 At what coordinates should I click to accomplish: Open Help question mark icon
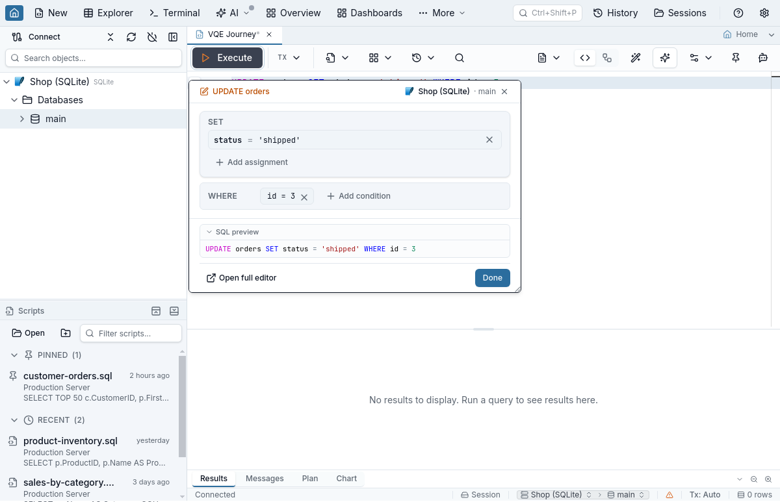point(738,13)
